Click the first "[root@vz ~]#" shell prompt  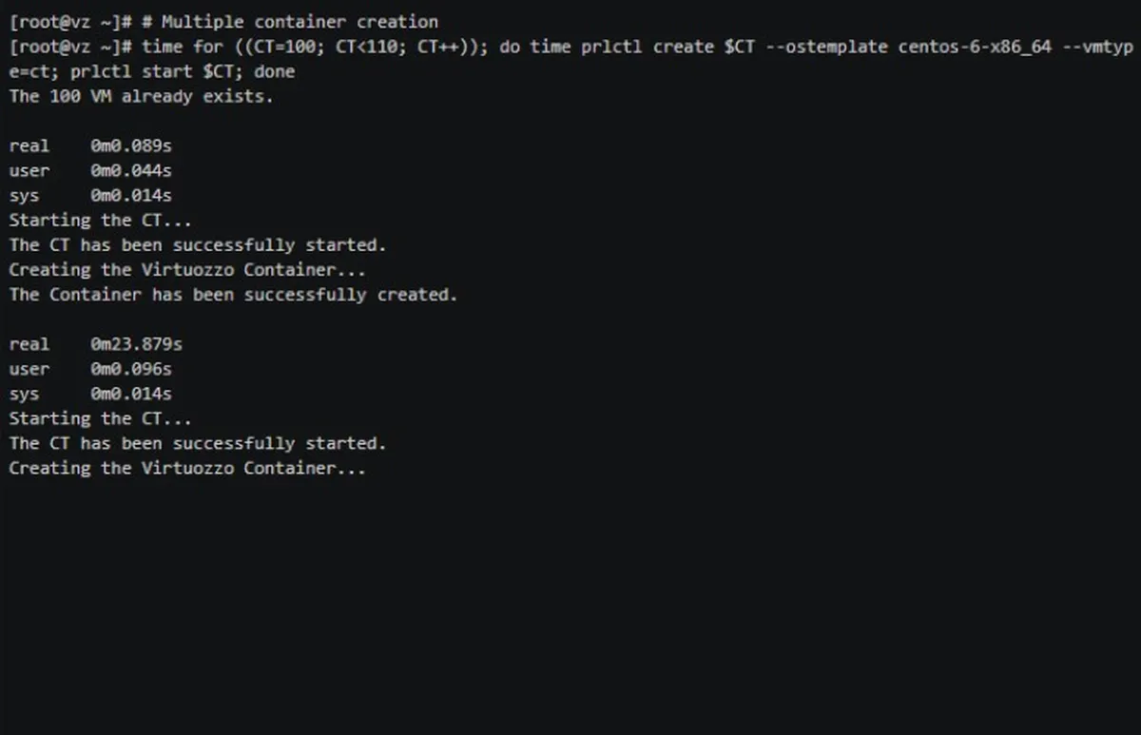click(69, 22)
